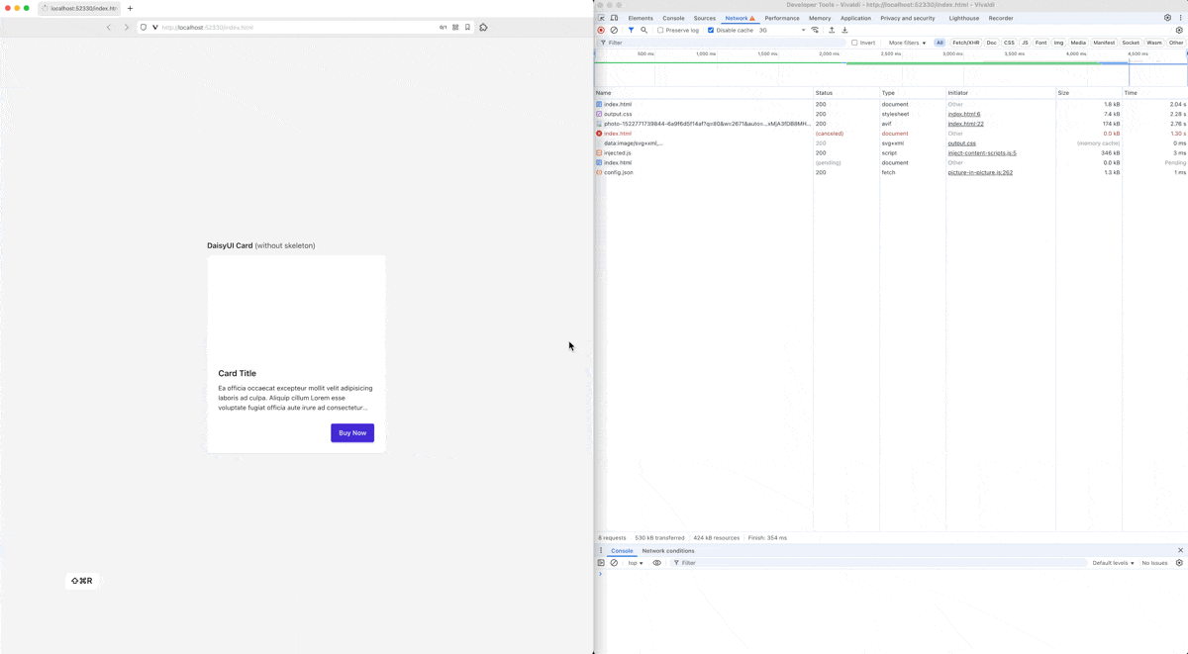Expand the More filters dropdown

tap(907, 43)
